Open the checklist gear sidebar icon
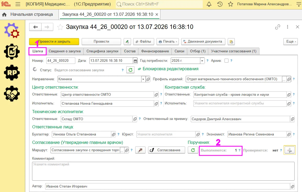The width and height of the screenshot is (302, 192). (12, 52)
